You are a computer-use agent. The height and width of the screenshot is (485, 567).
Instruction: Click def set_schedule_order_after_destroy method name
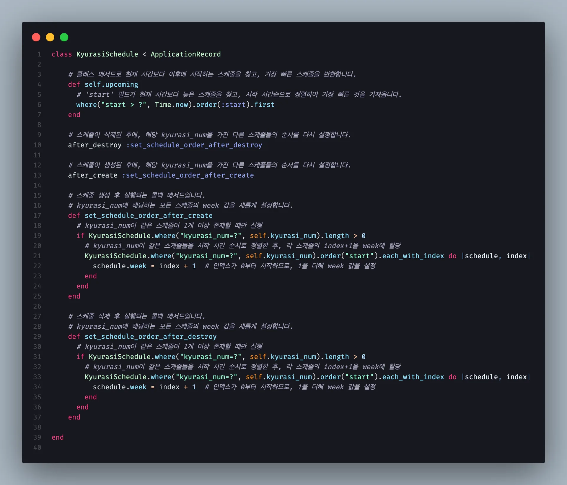point(151,337)
